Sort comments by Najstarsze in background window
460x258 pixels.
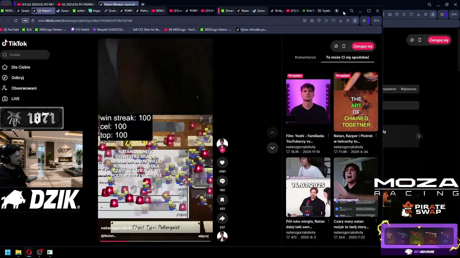pos(409,89)
